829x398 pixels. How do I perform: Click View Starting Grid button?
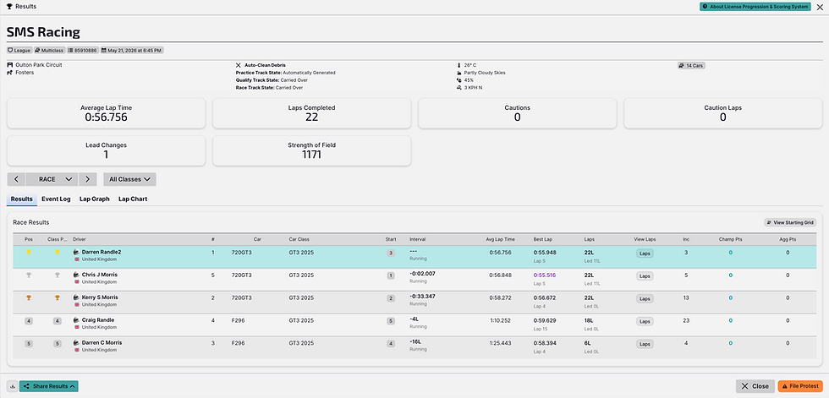(790, 223)
